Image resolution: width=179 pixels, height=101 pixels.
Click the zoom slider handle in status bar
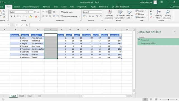click(x=168, y=100)
